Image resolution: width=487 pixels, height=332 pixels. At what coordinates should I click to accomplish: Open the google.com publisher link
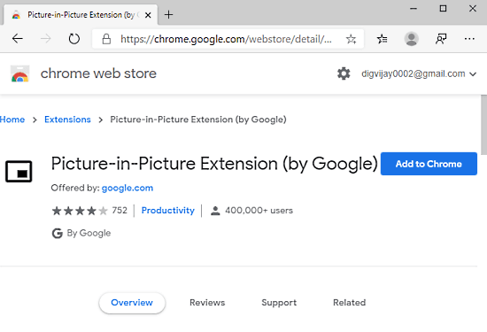pos(128,188)
